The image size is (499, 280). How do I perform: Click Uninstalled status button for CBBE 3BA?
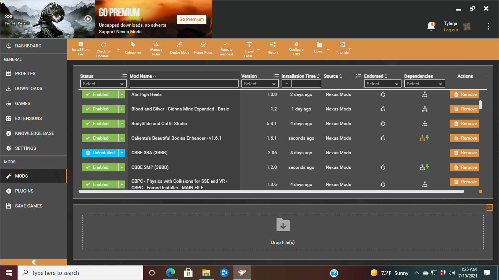click(100, 153)
